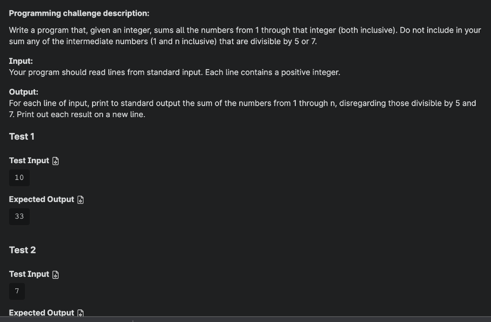The width and height of the screenshot is (491, 322).
Task: Download the Test 2 expected output icon
Action: point(81,313)
